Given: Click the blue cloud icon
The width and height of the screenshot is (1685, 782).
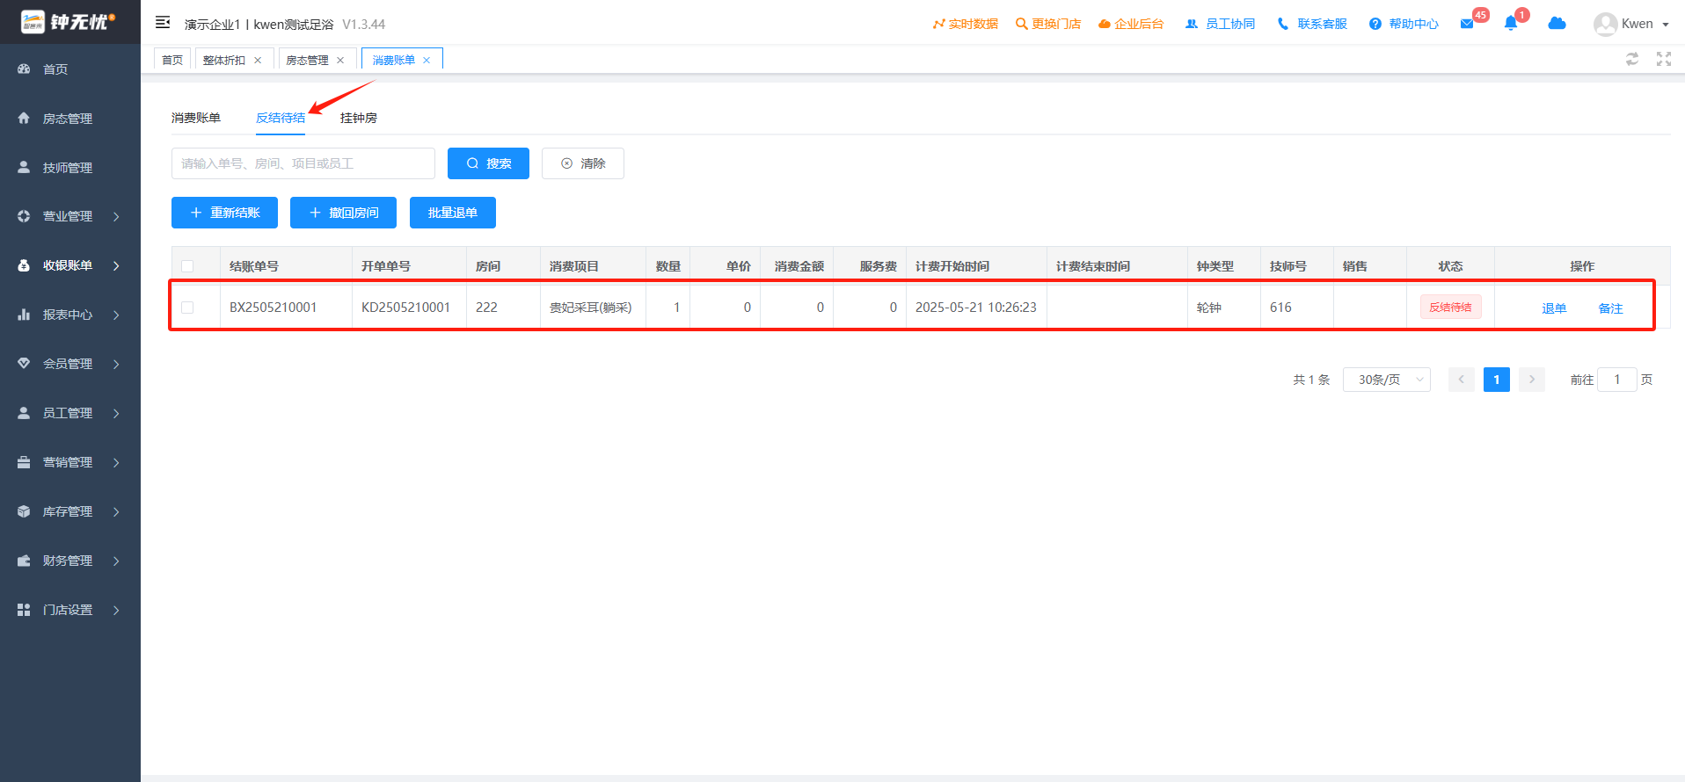Looking at the screenshot, I should 1557,23.
